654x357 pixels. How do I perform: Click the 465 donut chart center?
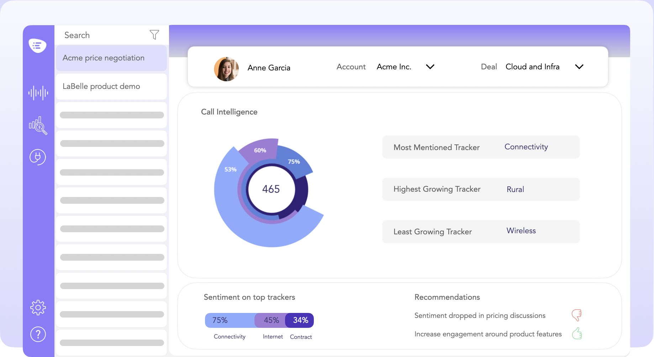(271, 189)
